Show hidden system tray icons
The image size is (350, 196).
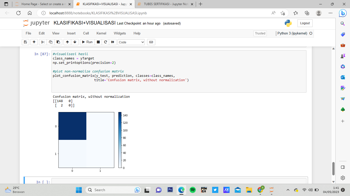click(288, 190)
